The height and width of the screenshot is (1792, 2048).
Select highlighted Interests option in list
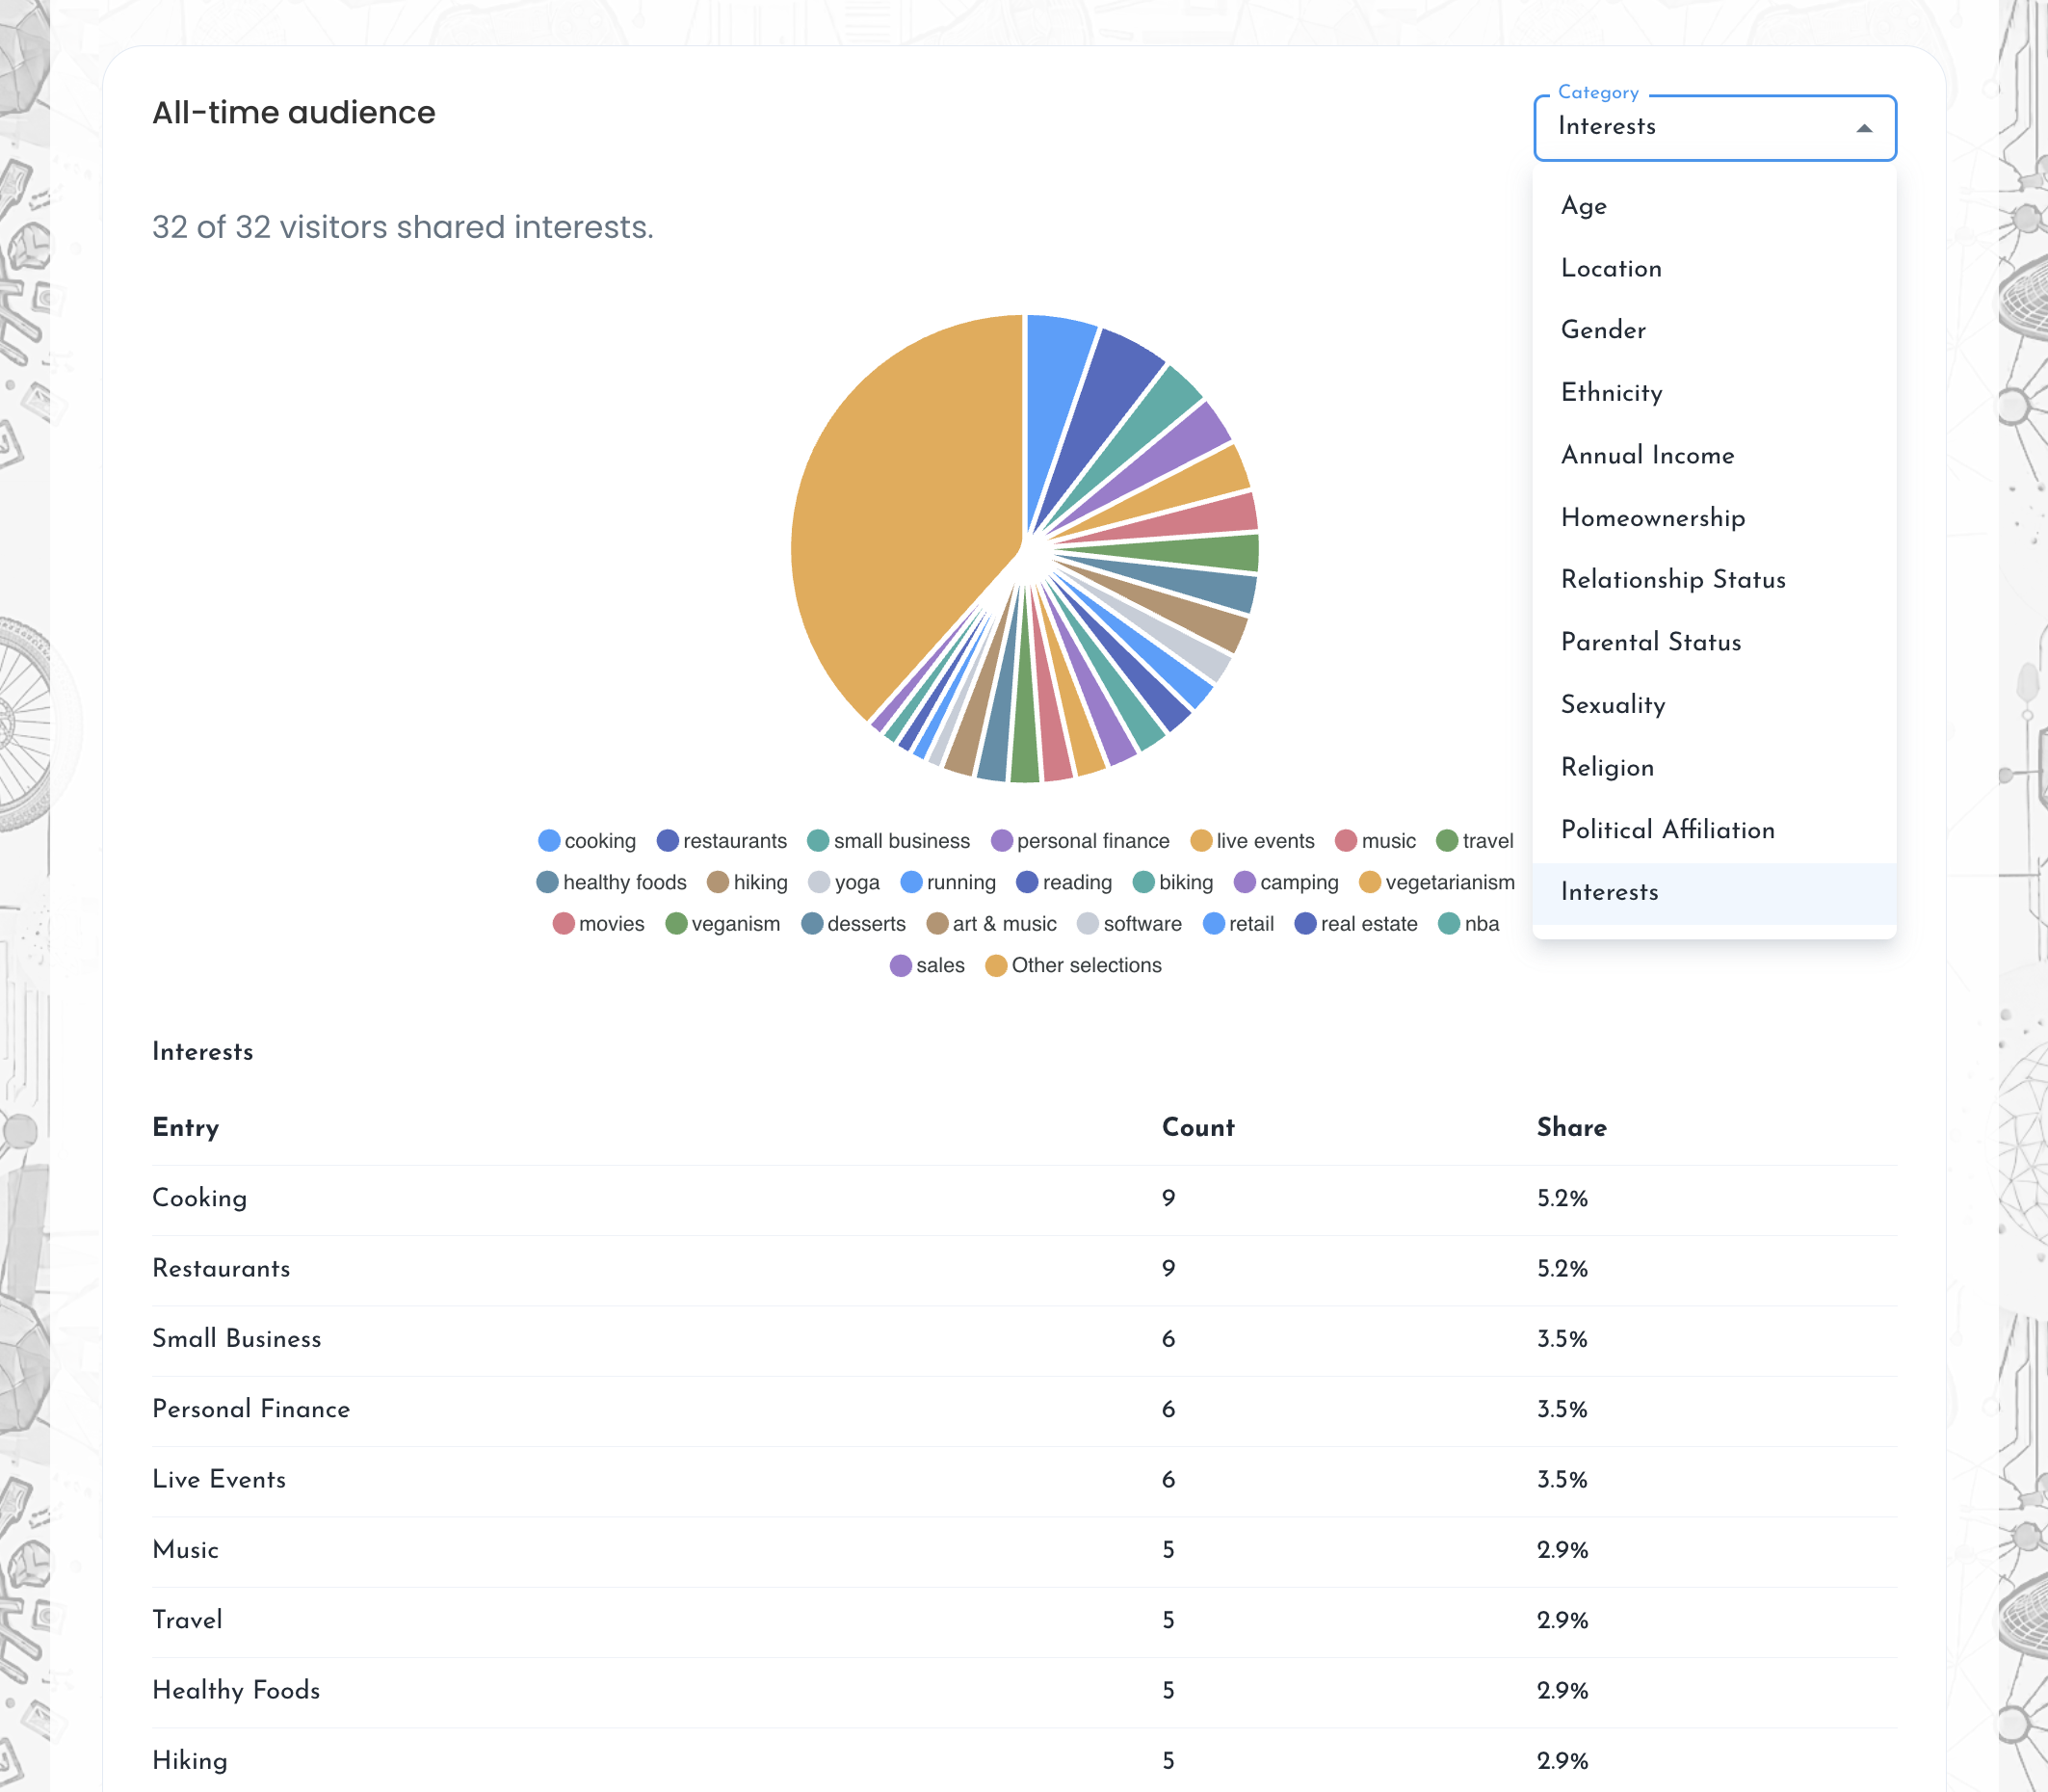point(1714,892)
